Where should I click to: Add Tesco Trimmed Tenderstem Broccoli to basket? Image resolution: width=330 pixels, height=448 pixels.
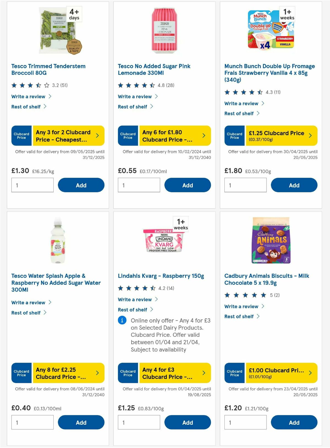81,185
